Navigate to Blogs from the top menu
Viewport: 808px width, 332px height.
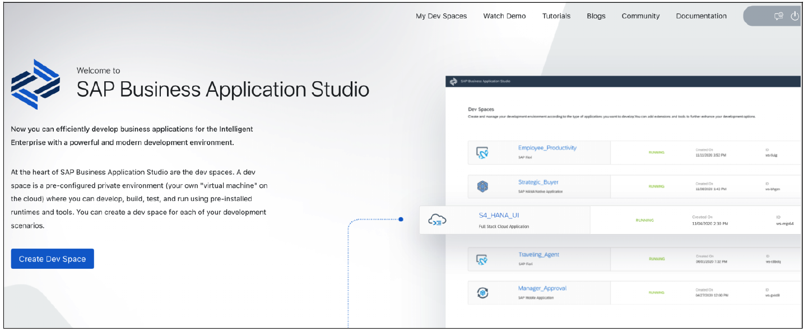pyautogui.click(x=596, y=16)
